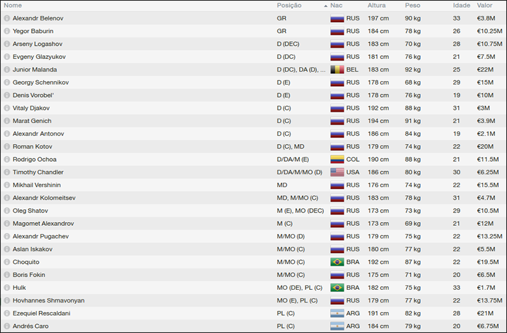The height and width of the screenshot is (333, 507).
Task: Click the Argentina flag for Ezequiel Rescaldani
Action: (337, 313)
